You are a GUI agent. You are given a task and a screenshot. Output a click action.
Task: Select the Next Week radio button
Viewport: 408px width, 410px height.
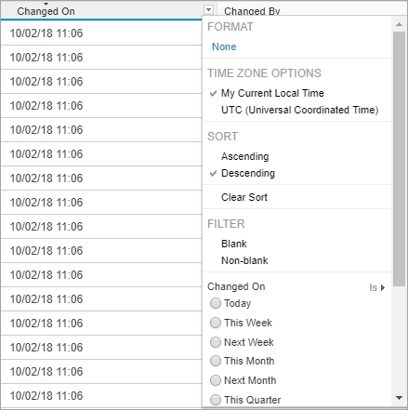tap(216, 342)
